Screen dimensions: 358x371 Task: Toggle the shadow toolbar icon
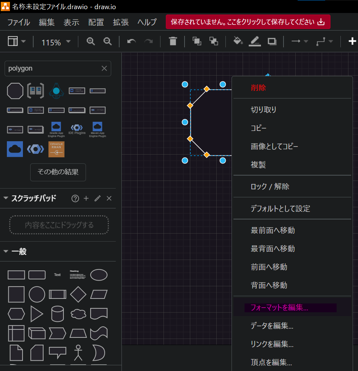[272, 41]
